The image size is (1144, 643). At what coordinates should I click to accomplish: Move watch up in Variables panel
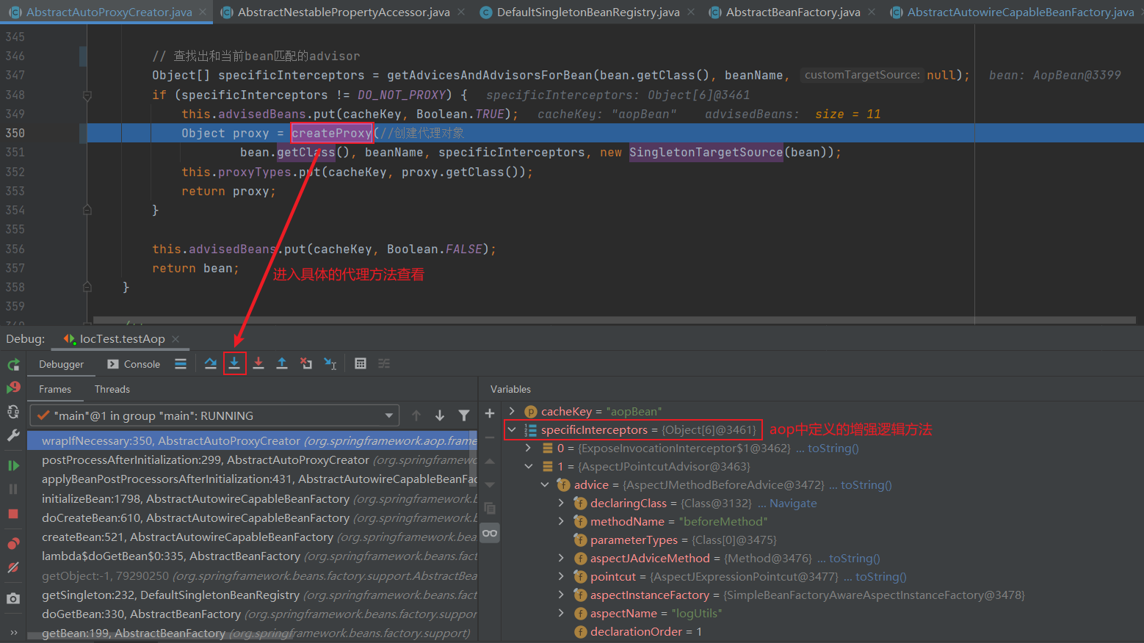490,461
